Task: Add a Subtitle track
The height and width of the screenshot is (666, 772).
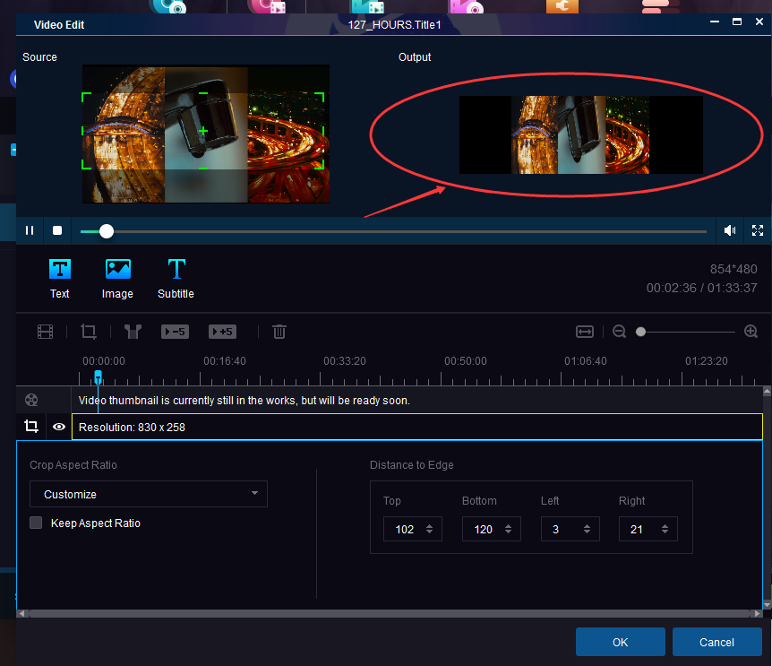Action: tap(176, 279)
